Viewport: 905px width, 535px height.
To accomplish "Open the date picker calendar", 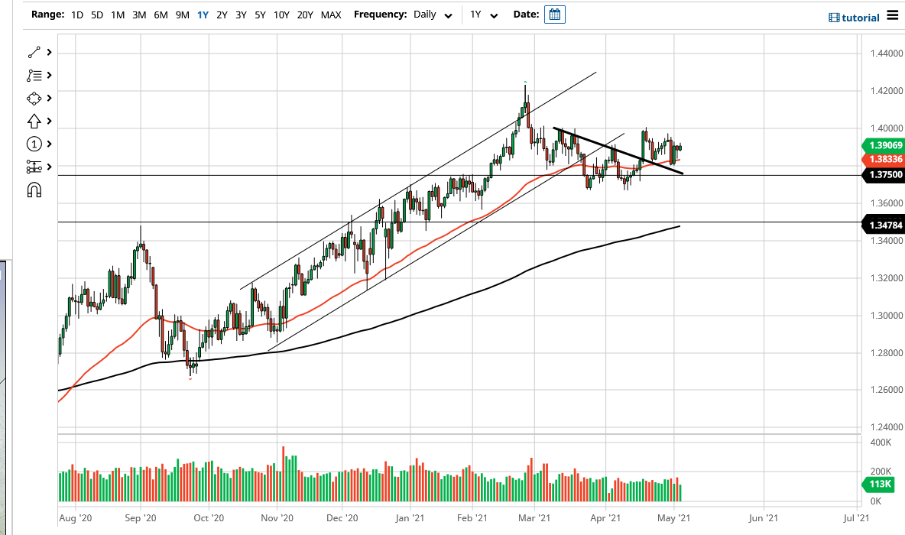I will tap(555, 15).
